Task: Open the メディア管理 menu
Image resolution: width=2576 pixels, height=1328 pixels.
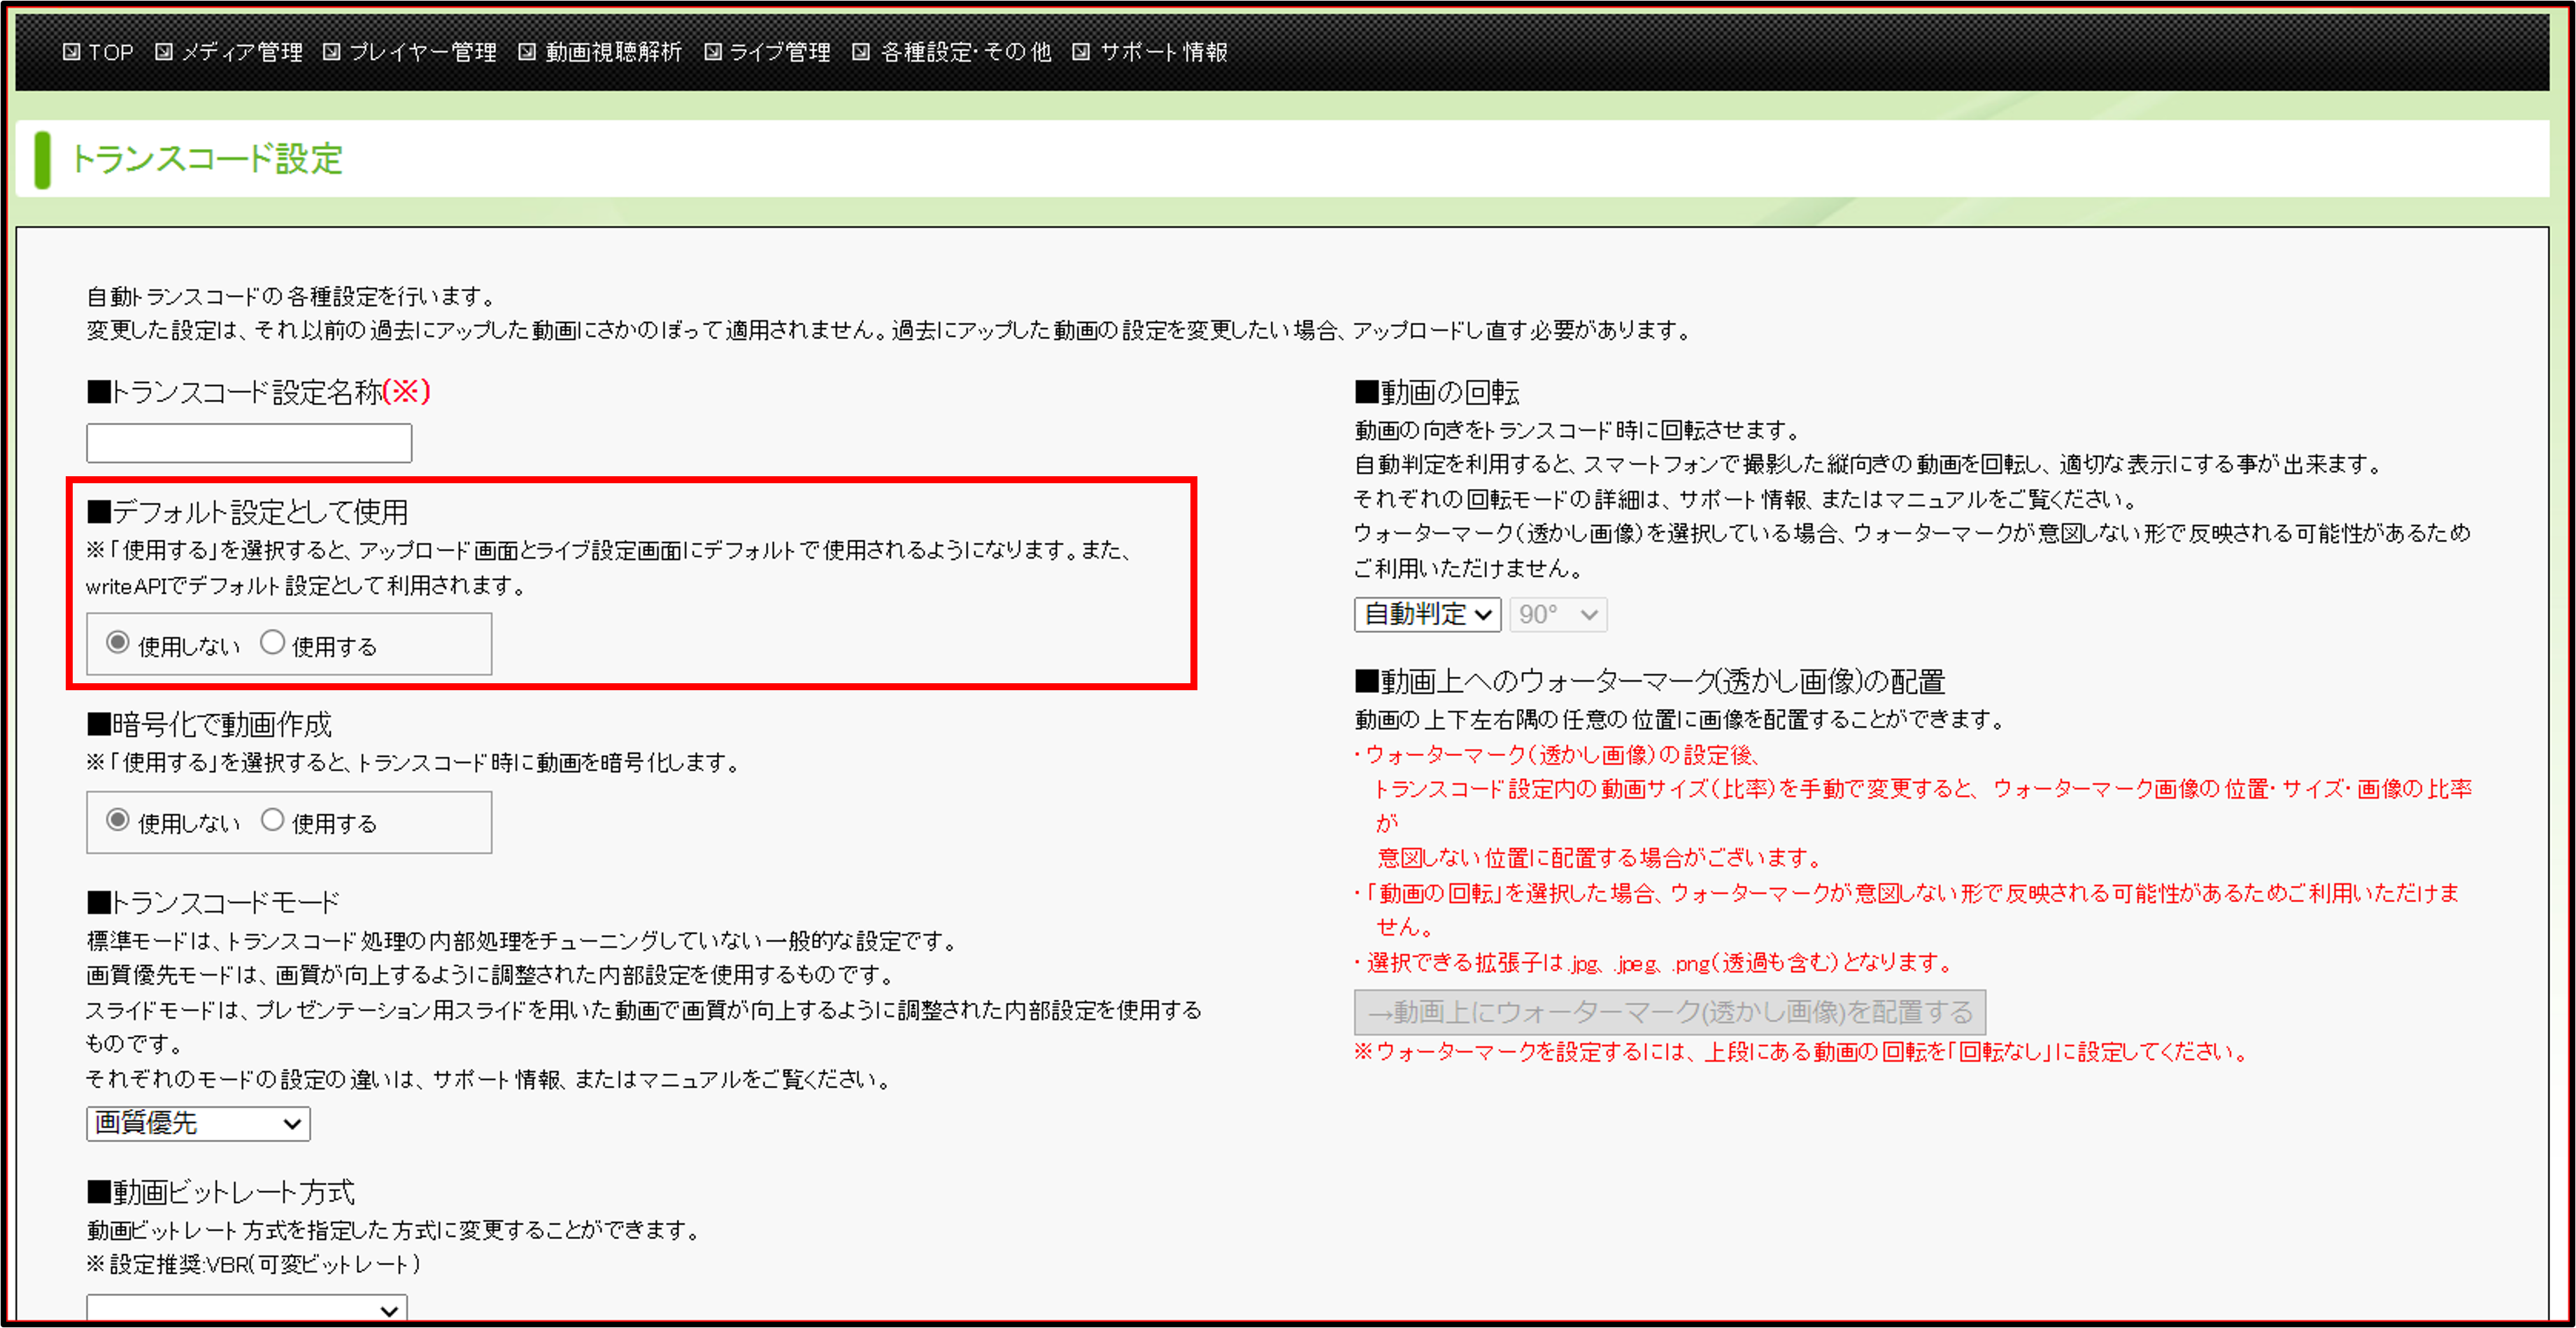Action: pyautogui.click(x=241, y=52)
